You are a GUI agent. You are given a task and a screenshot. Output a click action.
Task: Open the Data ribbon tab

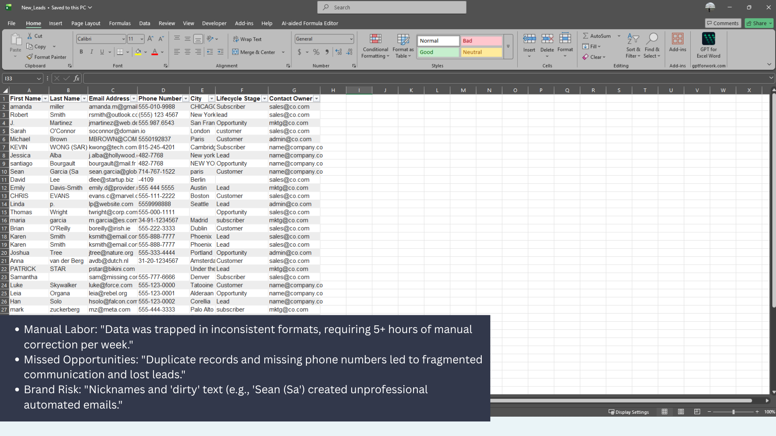coord(144,23)
